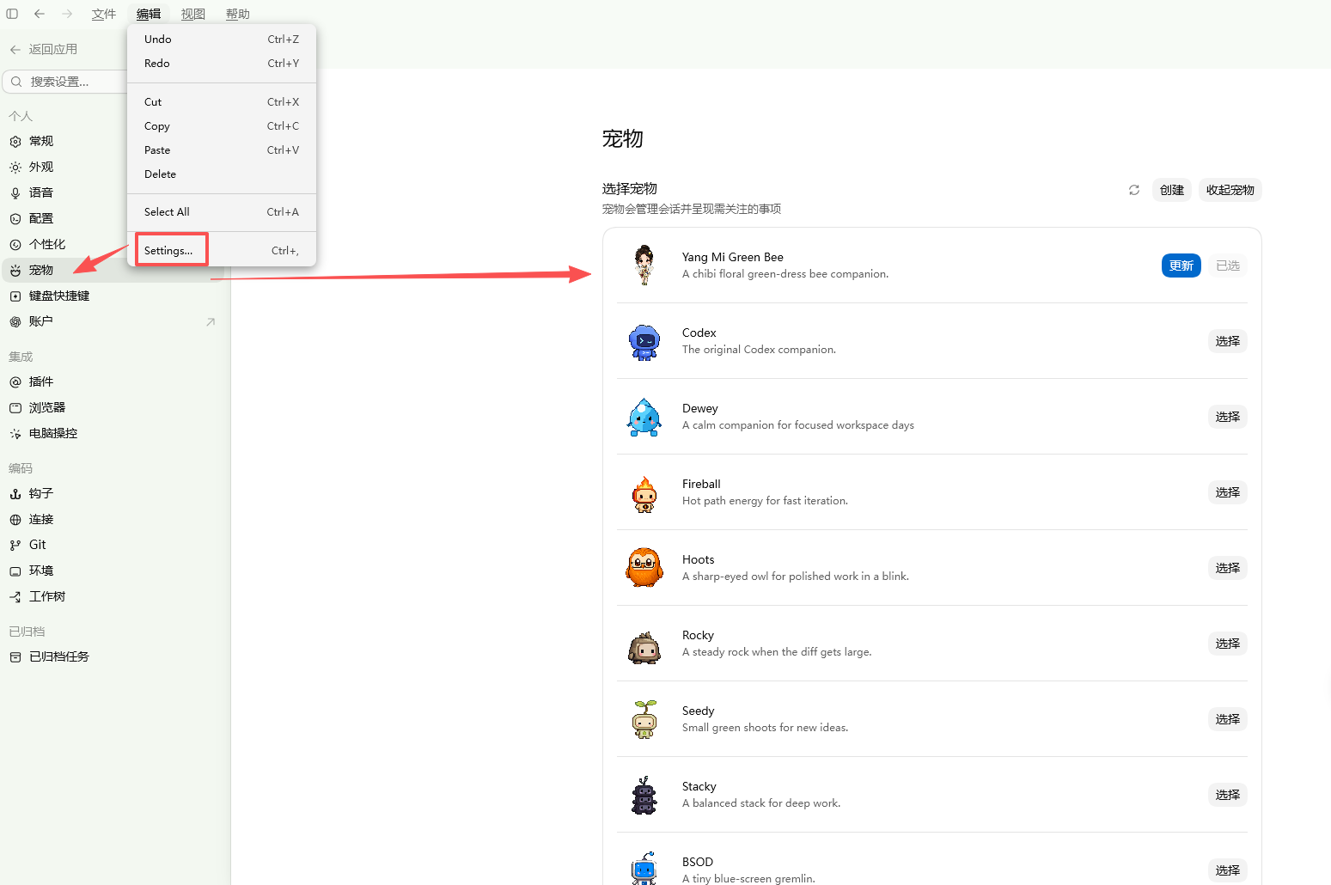Open the 连接 connections section

pyautogui.click(x=113, y=519)
